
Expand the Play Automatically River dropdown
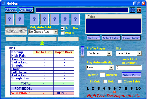tap(111, 67)
